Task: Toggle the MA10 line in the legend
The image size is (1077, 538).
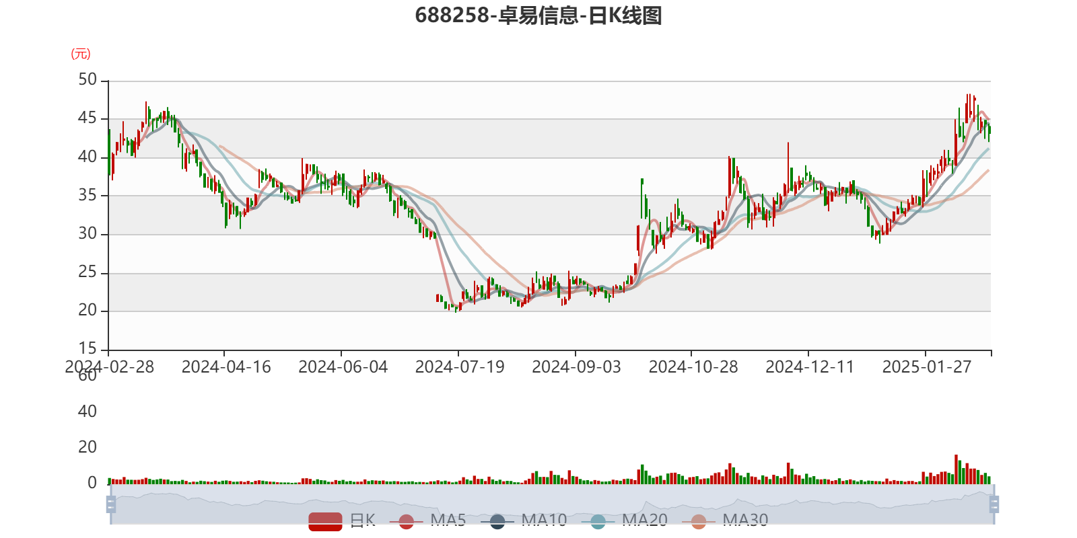Action: (524, 521)
